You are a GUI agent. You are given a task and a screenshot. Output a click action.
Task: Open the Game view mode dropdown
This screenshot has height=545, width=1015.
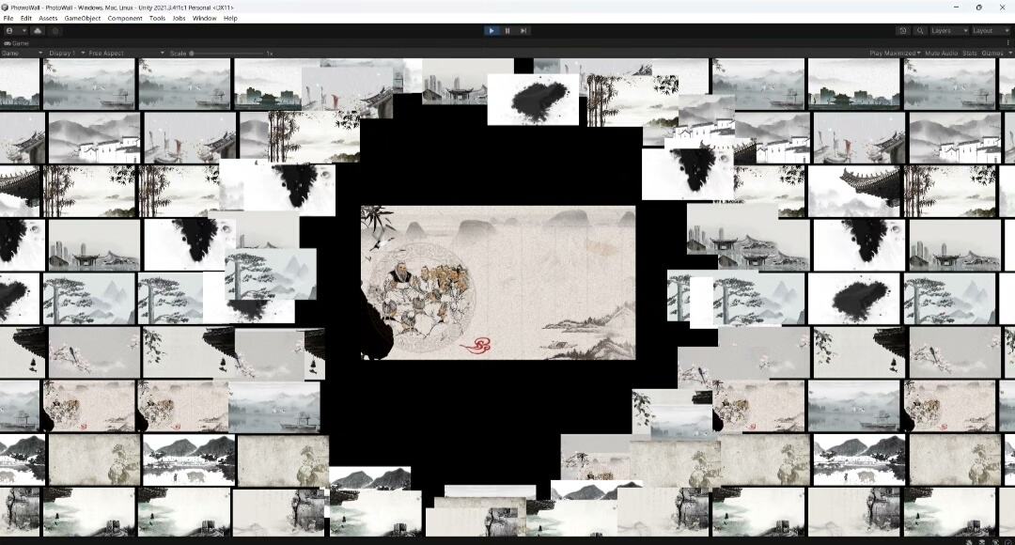pos(22,53)
